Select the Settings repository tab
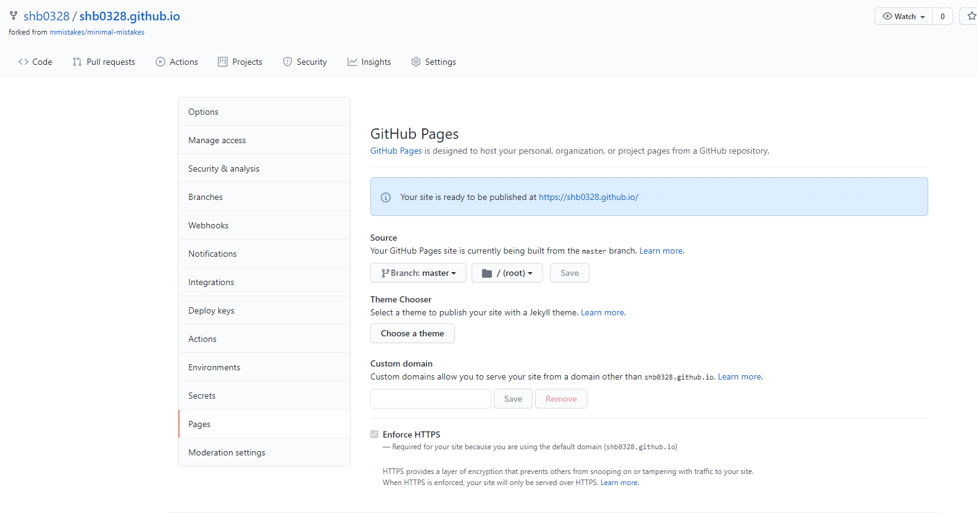Viewport: 977px width, 519px height. click(434, 62)
